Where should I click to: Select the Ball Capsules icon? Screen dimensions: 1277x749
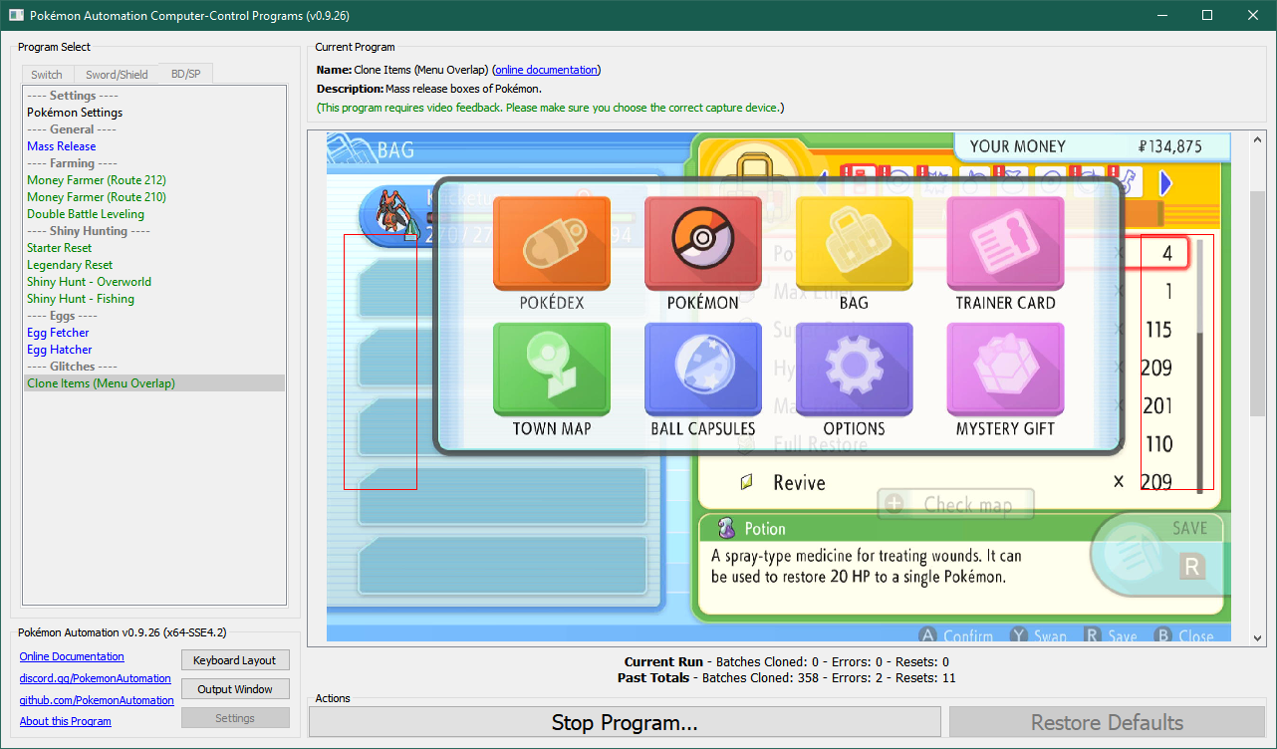click(x=702, y=370)
